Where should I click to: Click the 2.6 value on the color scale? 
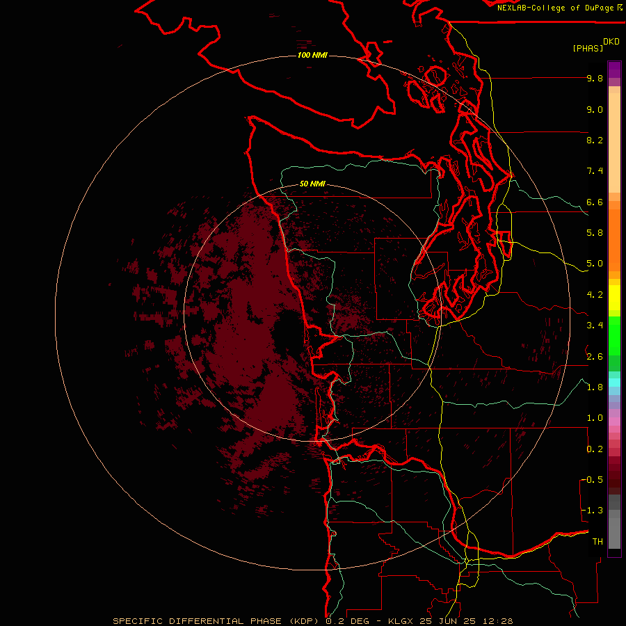point(595,357)
